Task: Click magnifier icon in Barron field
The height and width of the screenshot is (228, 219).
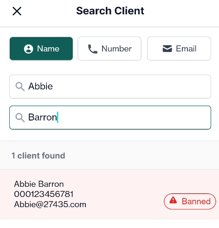Action: [x=20, y=118]
